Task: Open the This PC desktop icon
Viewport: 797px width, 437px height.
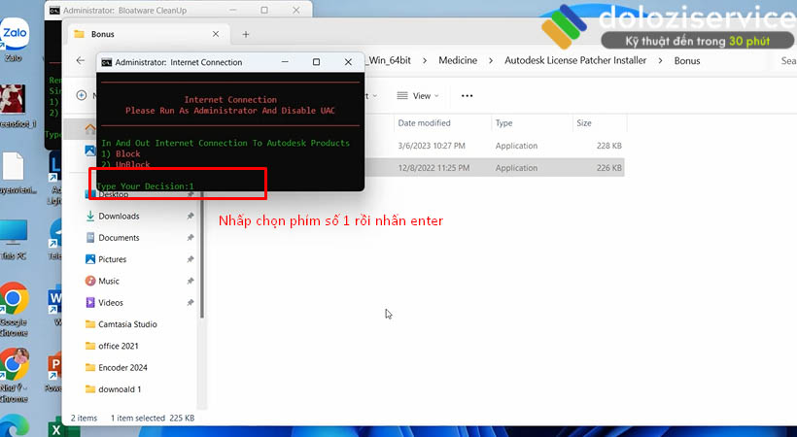Action: pyautogui.click(x=14, y=236)
